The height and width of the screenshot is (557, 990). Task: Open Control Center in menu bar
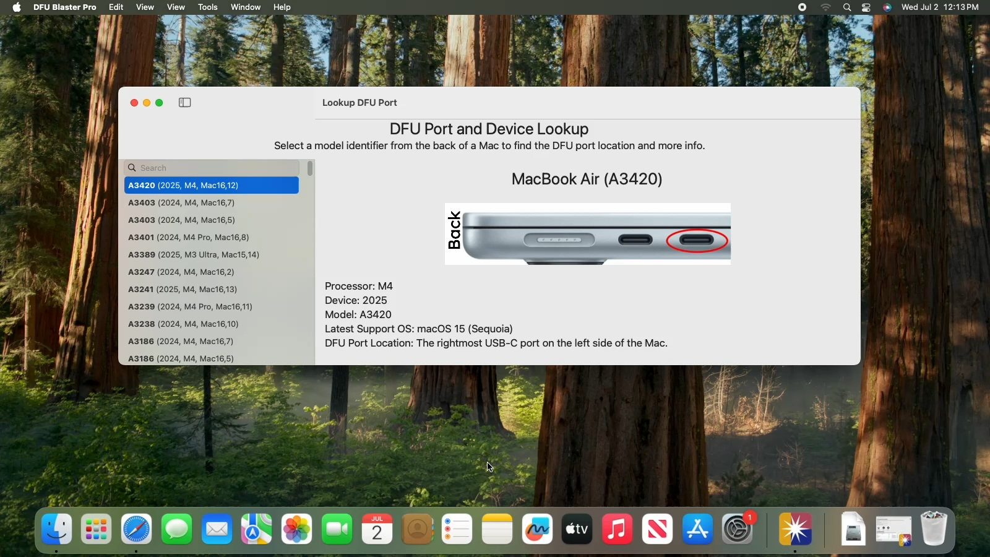[867, 7]
